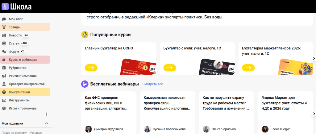The width and height of the screenshot is (316, 134).
Task: Show next popular courses with right arrow
Action: coord(314,58)
